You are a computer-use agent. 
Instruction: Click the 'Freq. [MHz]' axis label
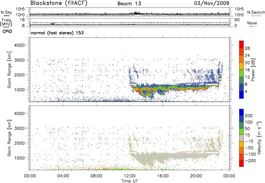(6, 22)
